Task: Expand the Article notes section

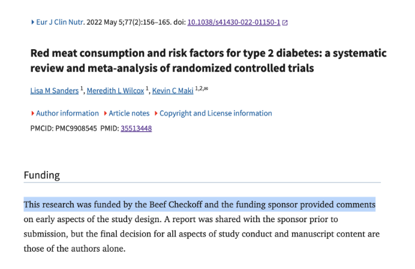Action: tap(128, 113)
